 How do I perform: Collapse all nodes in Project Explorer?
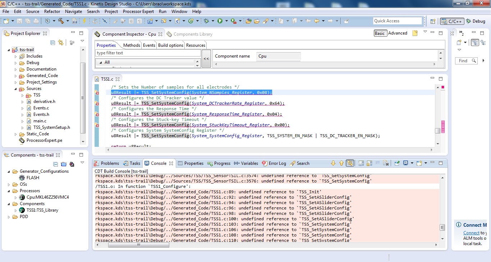(52, 42)
